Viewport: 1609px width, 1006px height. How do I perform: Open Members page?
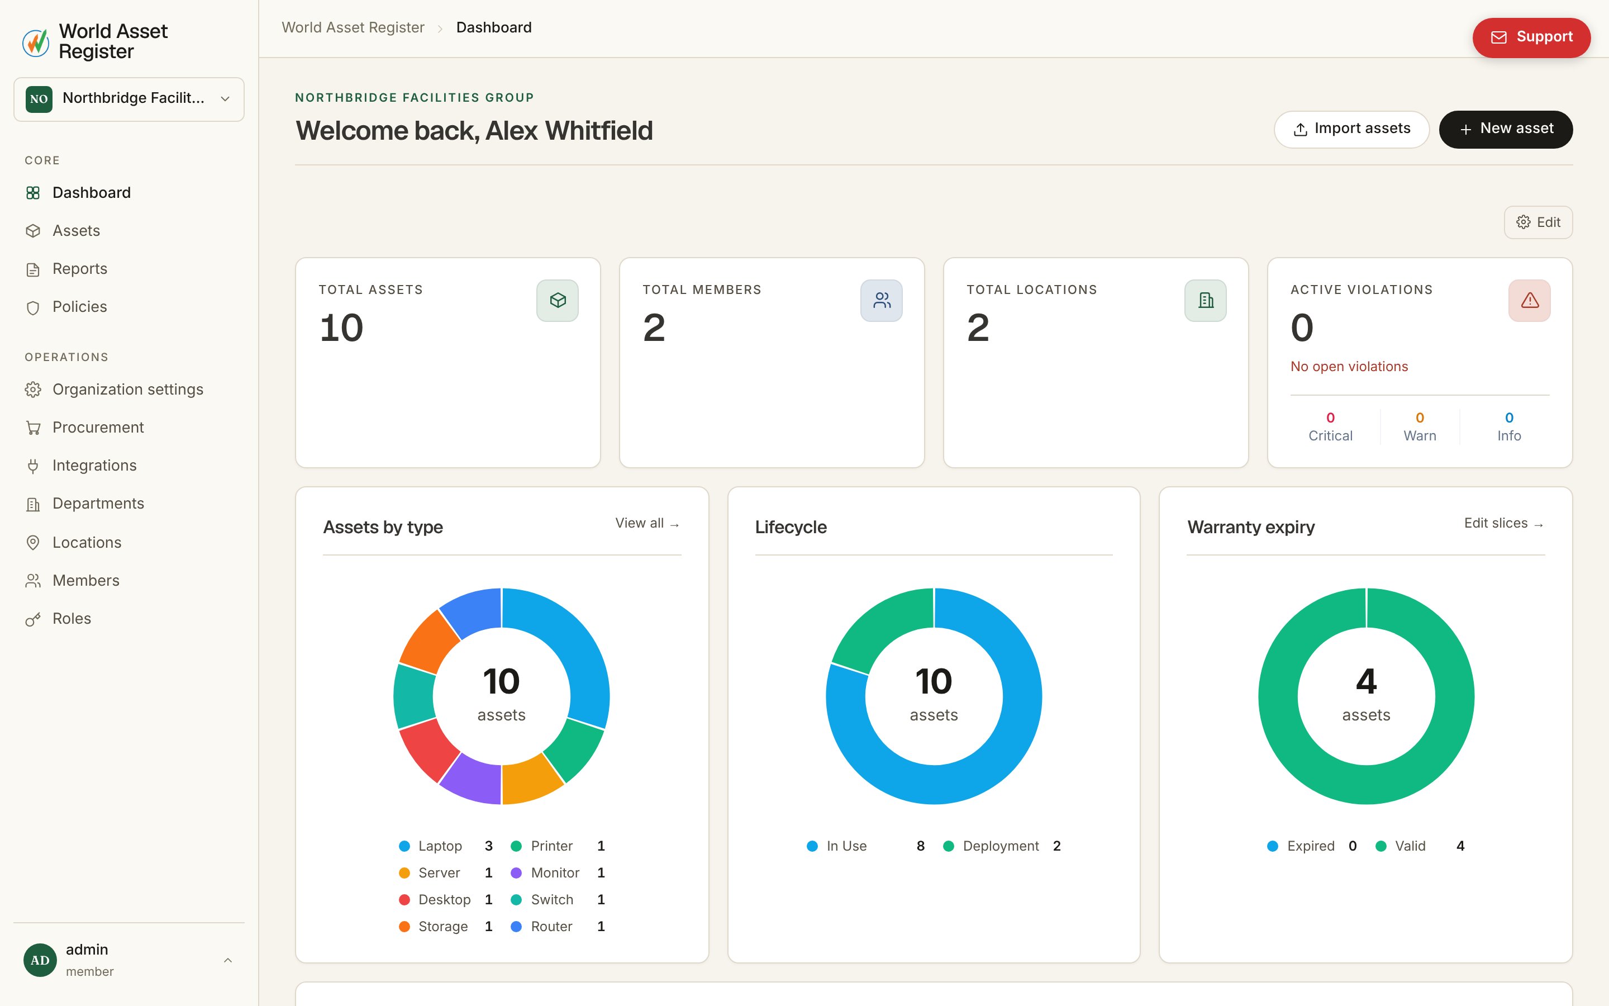(x=129, y=581)
